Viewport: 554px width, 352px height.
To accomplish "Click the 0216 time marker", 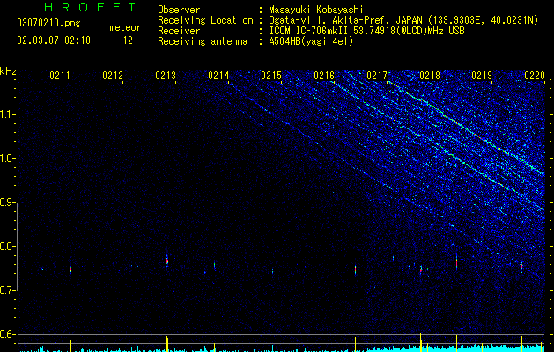I will coord(324,76).
